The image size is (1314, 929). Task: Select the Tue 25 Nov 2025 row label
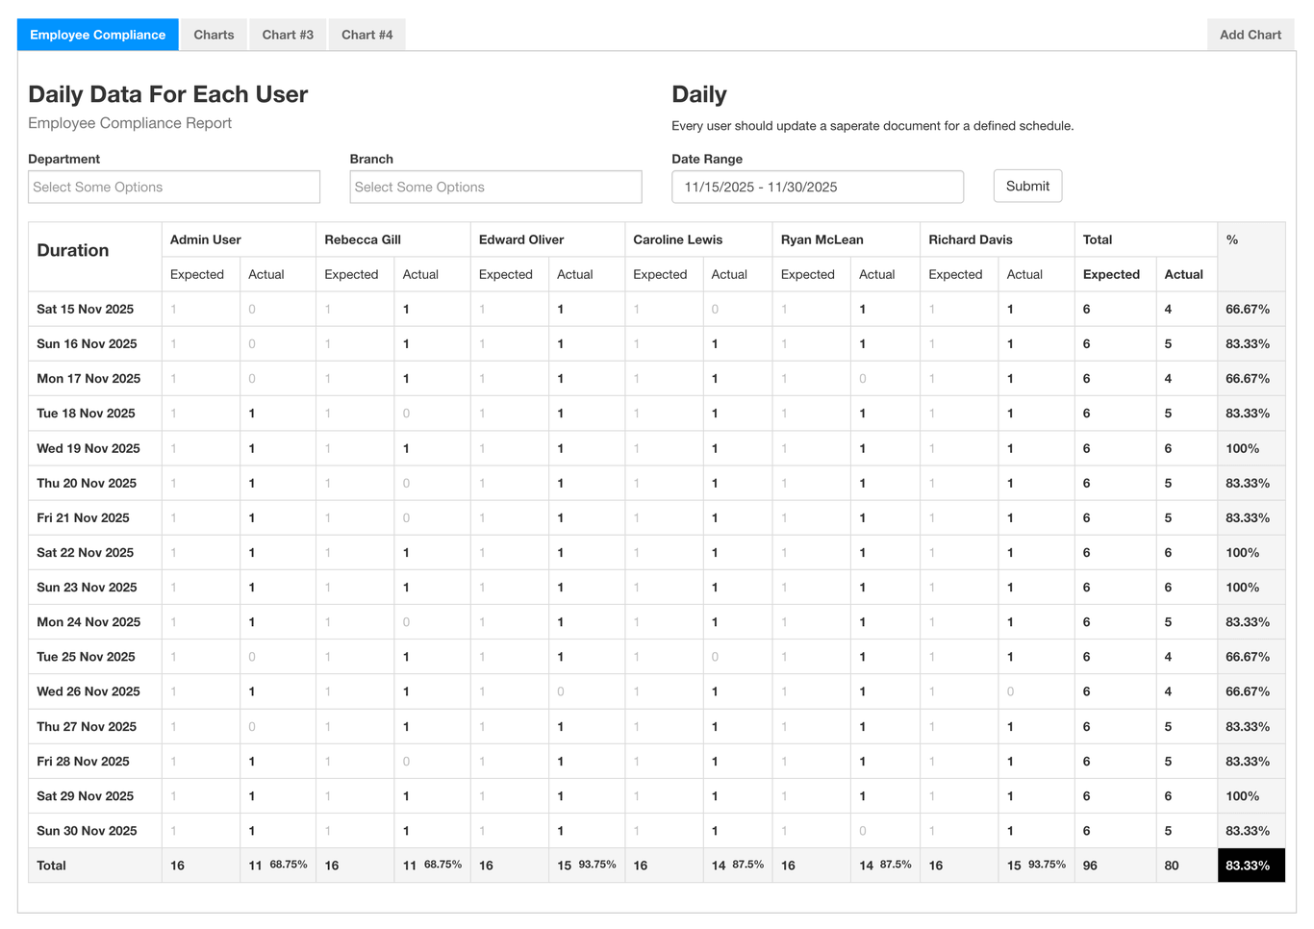click(x=86, y=657)
